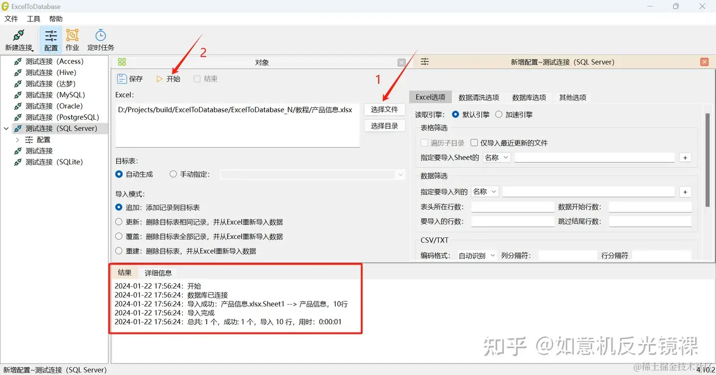Open the Scheduled Tasks (定时任务) icon
The image size is (716, 375).
pos(100,36)
